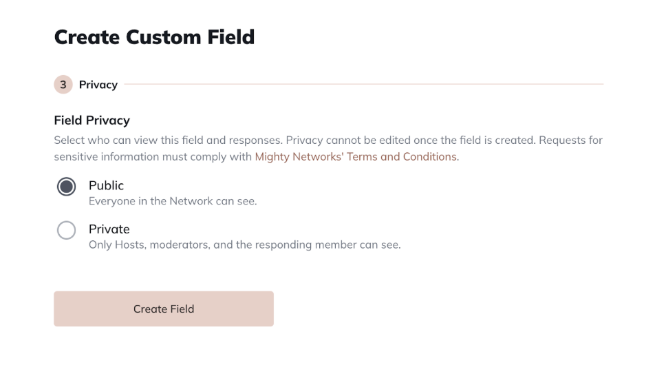Select the Public radio button
The image size is (666, 365).
pos(66,187)
